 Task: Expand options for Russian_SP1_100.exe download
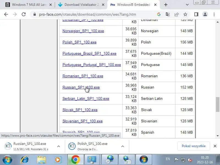59,146
